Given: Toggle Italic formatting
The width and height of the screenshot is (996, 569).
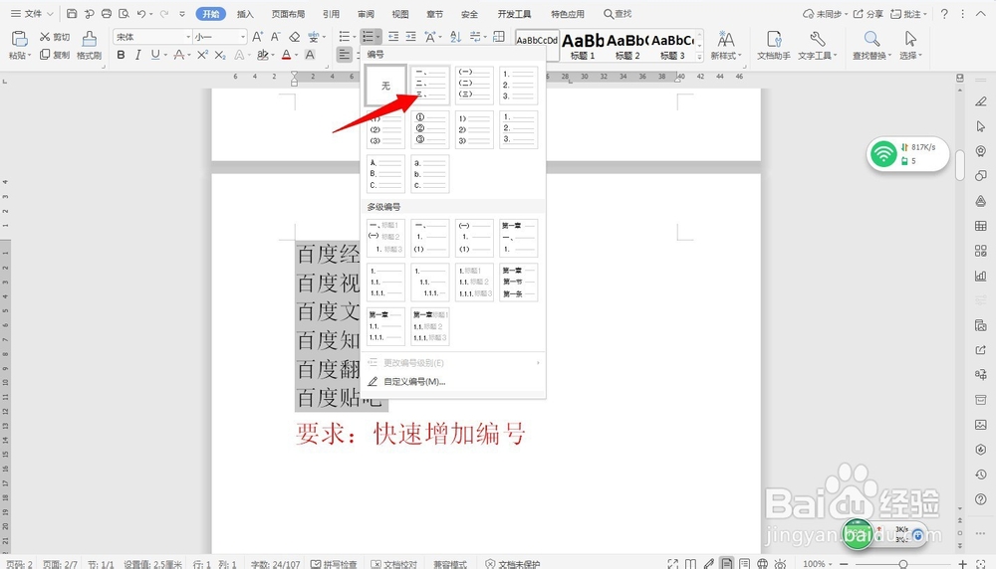Looking at the screenshot, I should click(x=137, y=55).
